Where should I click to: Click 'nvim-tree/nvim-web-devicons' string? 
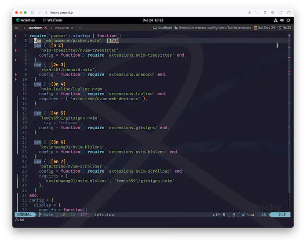105,99
